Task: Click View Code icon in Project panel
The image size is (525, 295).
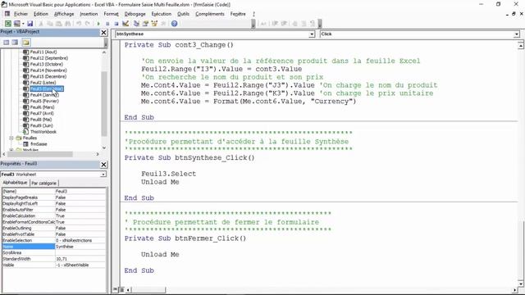Action: [x=6, y=42]
